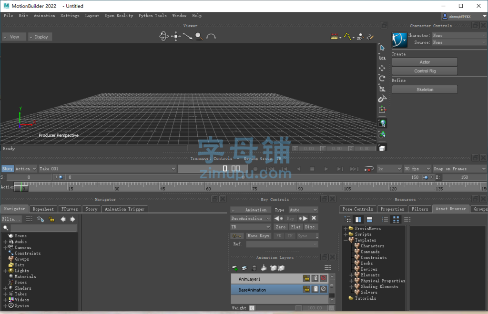Click the green triangle model icon
Screen dimensions: 488x314
click(x=382, y=135)
